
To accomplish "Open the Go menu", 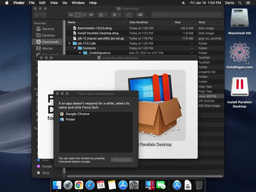I will 65,3.
